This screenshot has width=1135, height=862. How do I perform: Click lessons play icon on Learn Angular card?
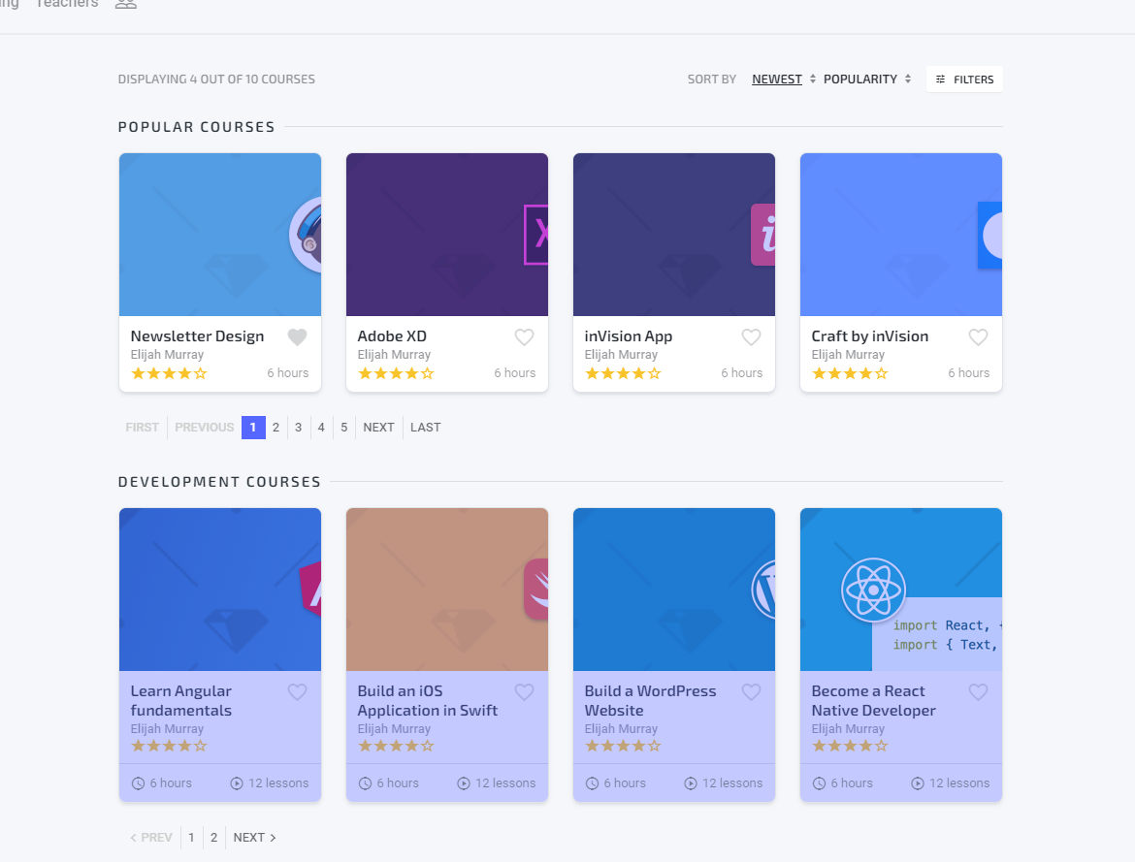[237, 783]
